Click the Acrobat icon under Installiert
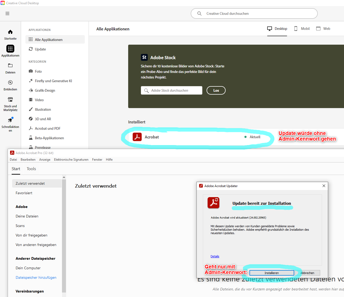Screen dimensions: 344x297 pyautogui.click(x=137, y=137)
